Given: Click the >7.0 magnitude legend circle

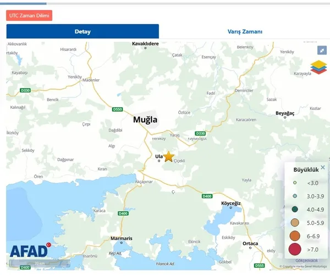Looking at the screenshot, I should tap(295, 249).
